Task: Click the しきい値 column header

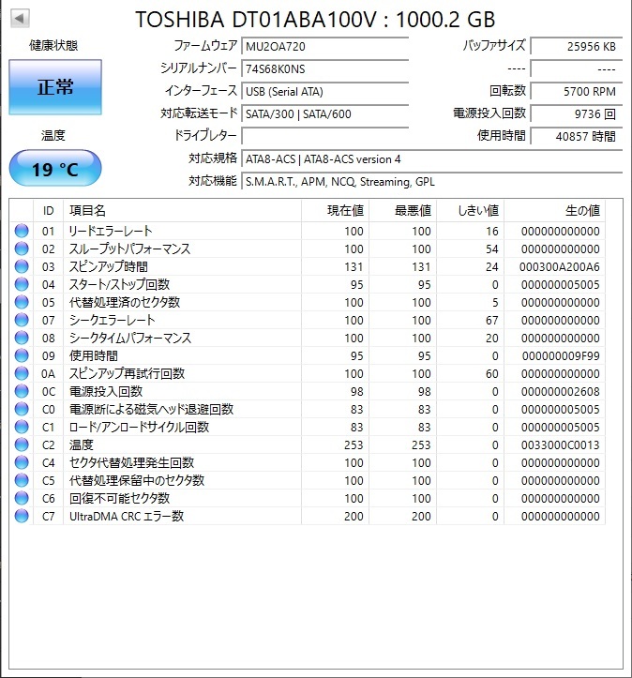Action: 471,211
